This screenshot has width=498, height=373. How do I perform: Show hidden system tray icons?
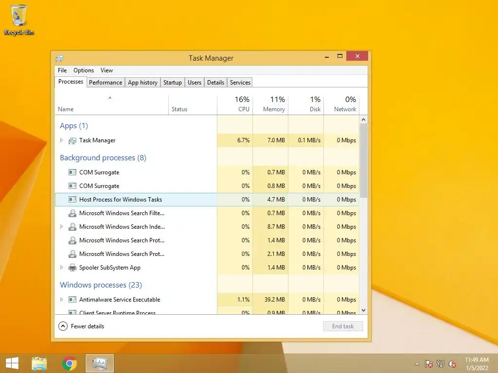417,364
